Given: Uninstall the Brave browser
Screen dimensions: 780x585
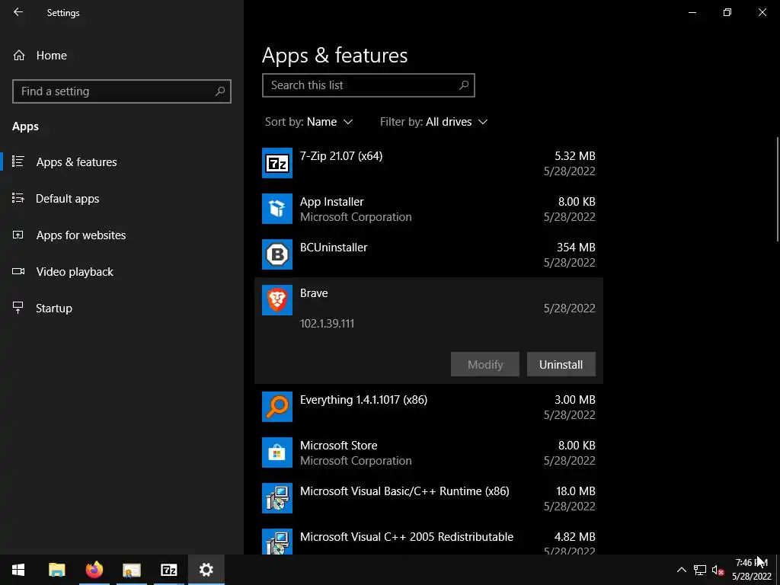Looking at the screenshot, I should [x=561, y=364].
